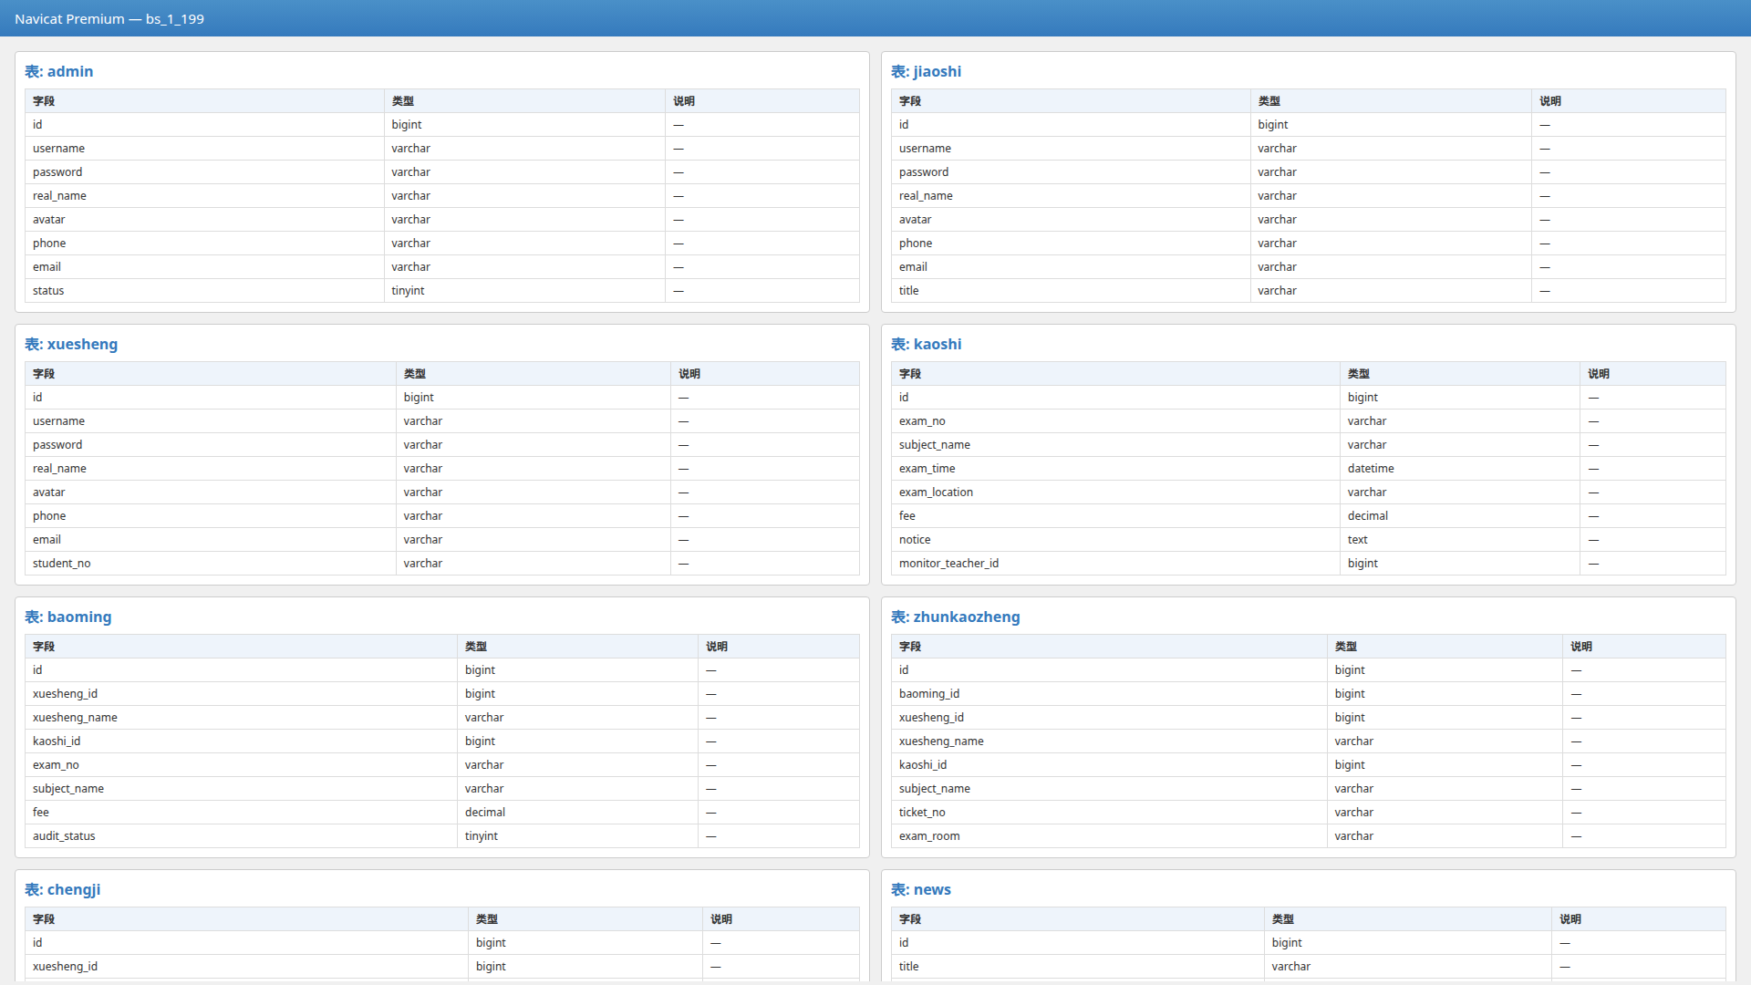Click the 'baoming_id' field in zhunkaozheng table

pyautogui.click(x=929, y=694)
